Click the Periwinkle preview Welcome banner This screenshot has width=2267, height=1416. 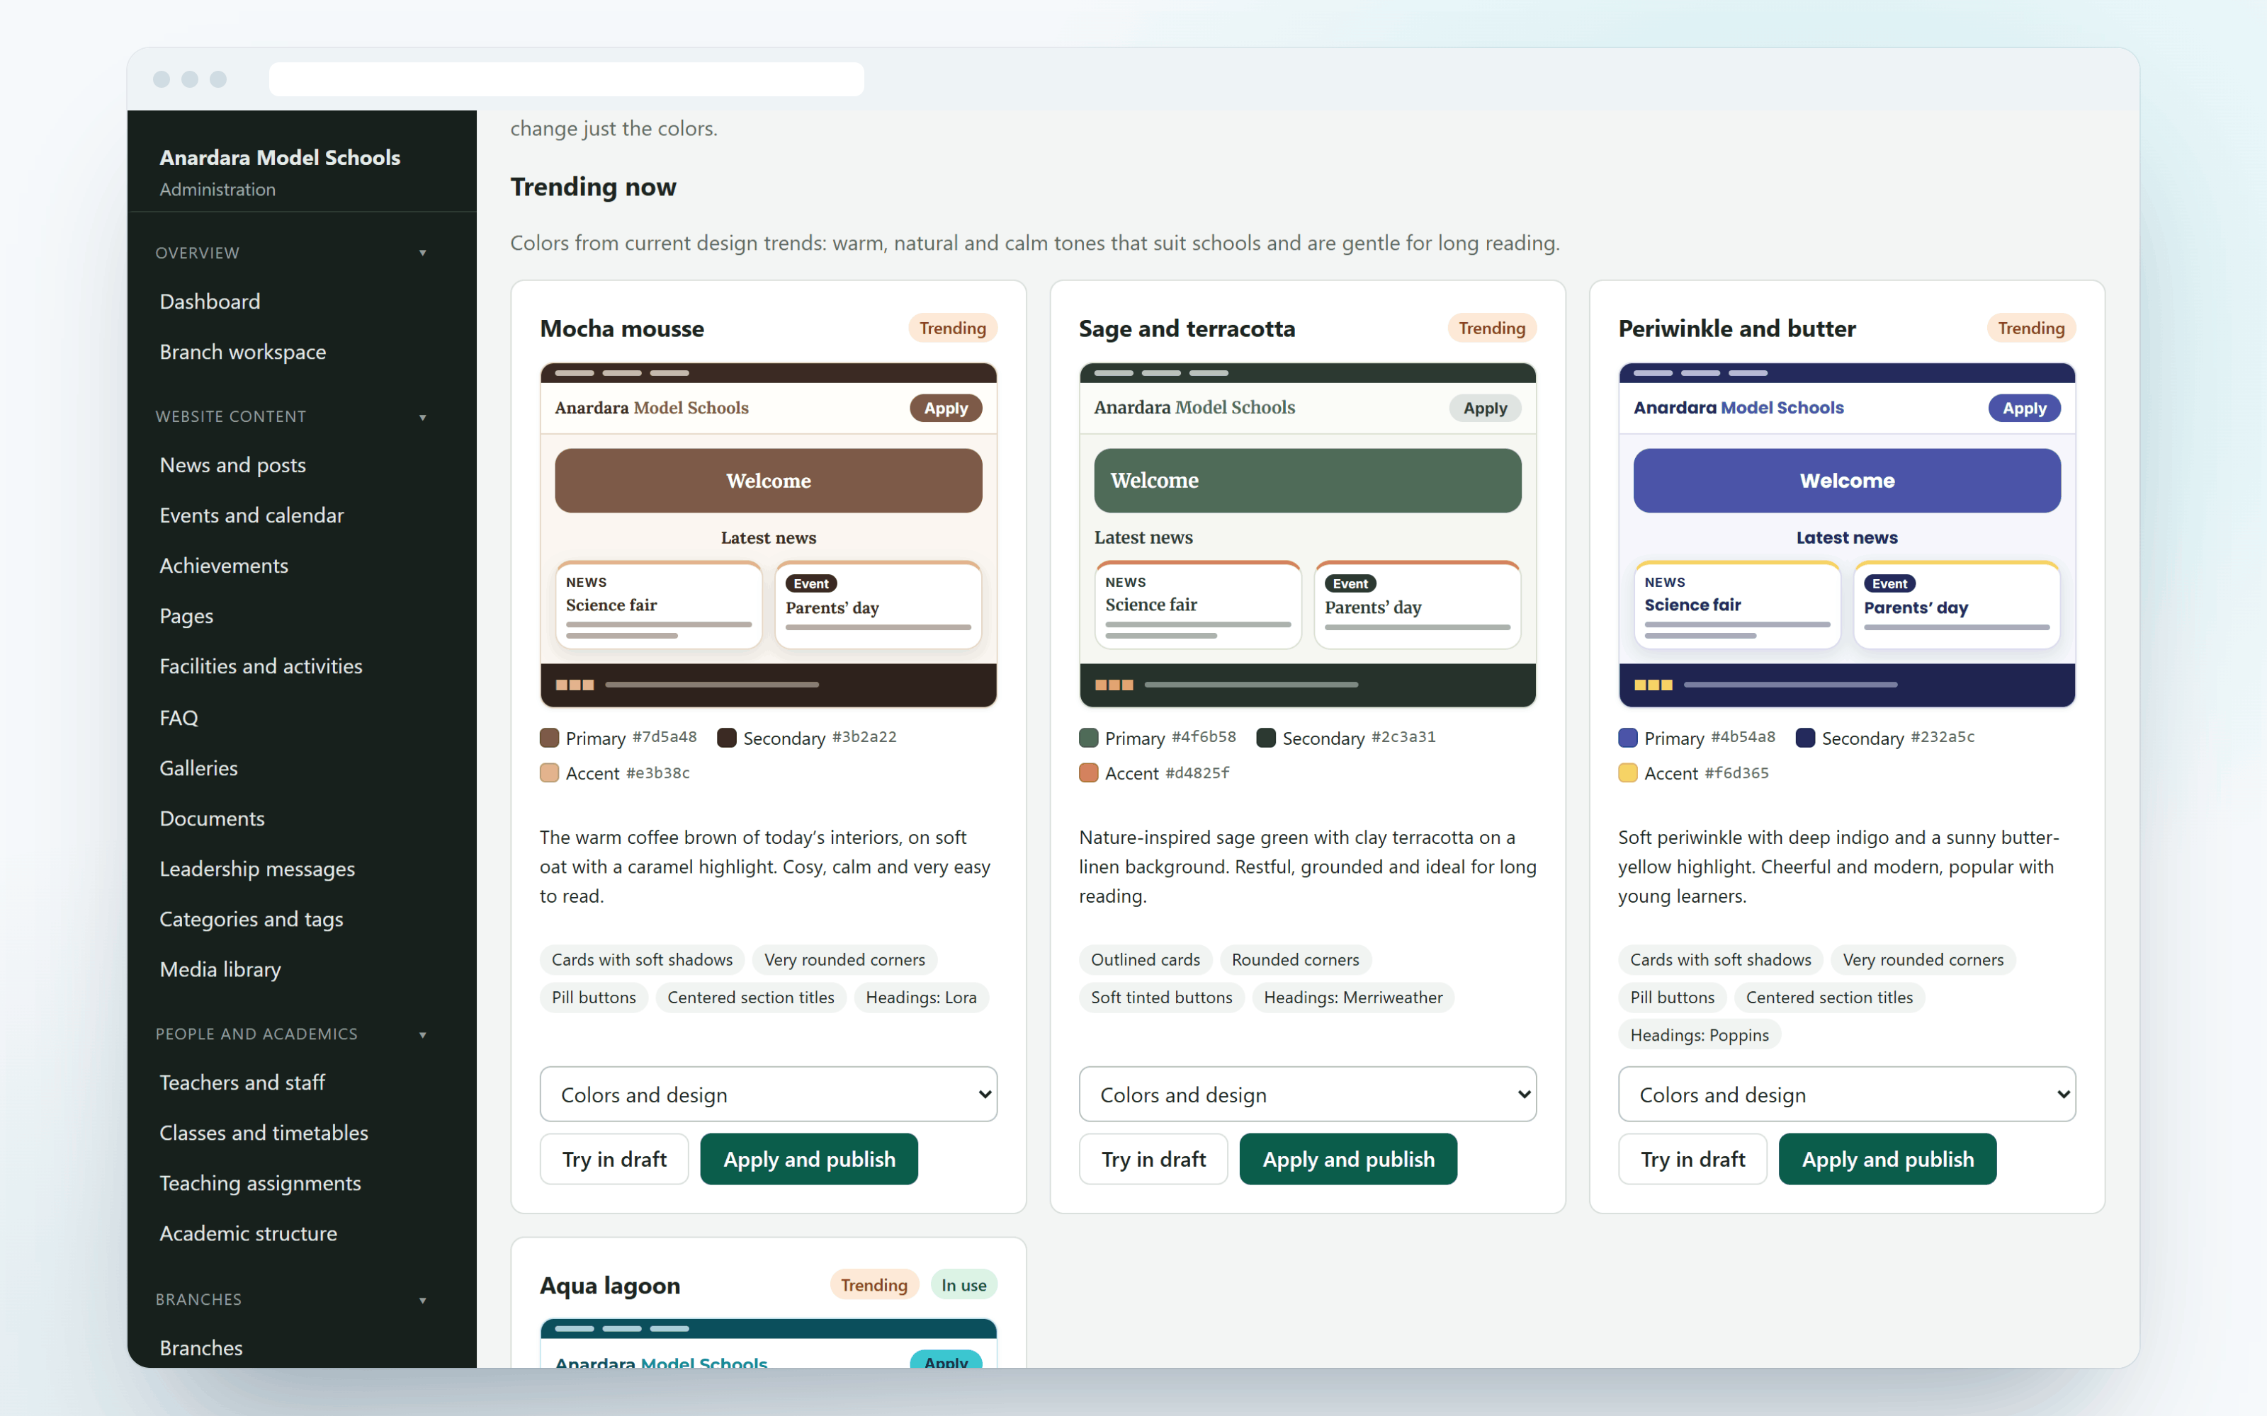1846,481
